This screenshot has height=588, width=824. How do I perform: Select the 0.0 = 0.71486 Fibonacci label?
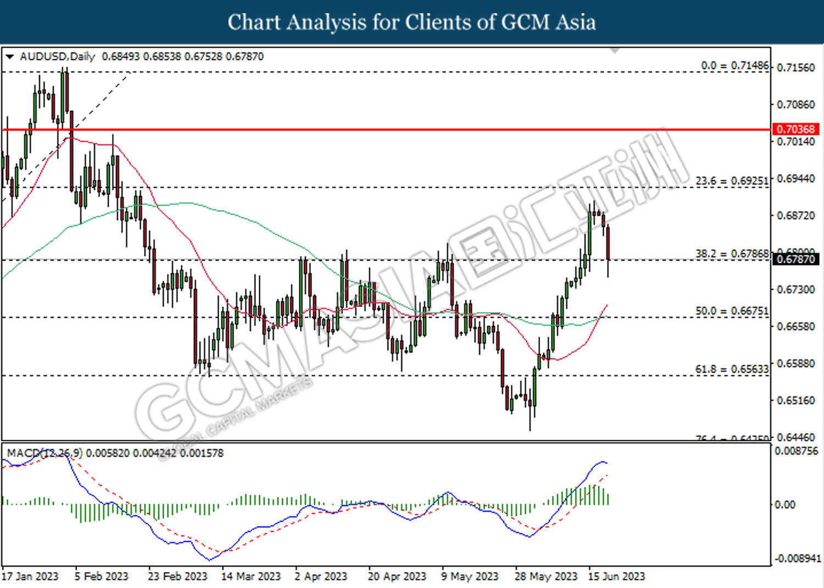[x=735, y=65]
